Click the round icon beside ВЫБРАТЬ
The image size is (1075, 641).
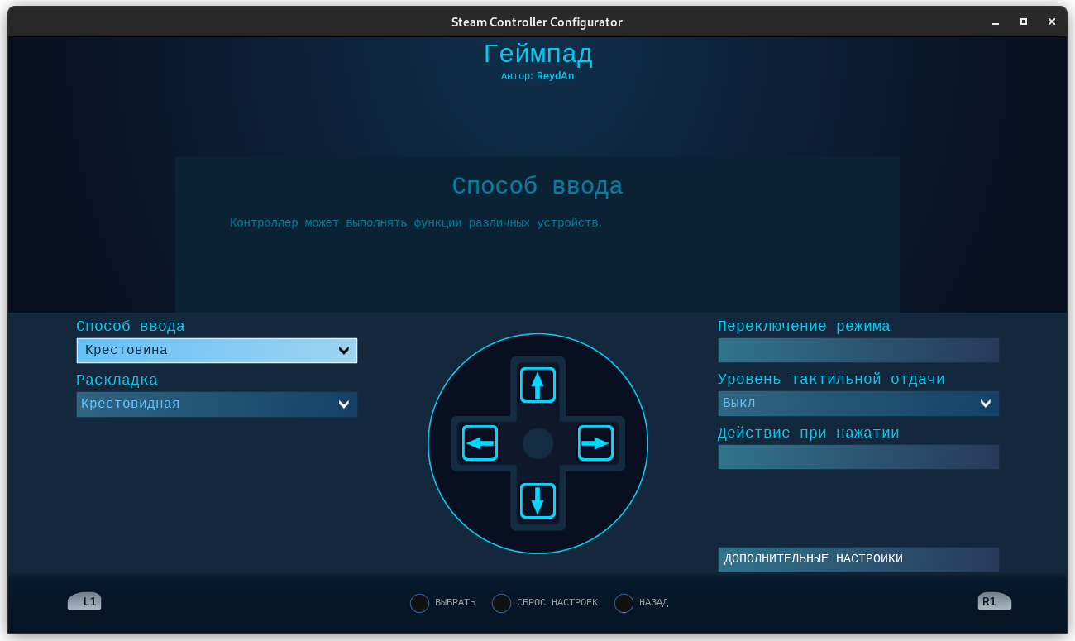[420, 603]
